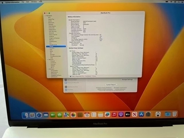Select Thunderbolt/USB4 in the sidebar
The width and height of the screenshot is (184, 138).
click(x=55, y=56)
